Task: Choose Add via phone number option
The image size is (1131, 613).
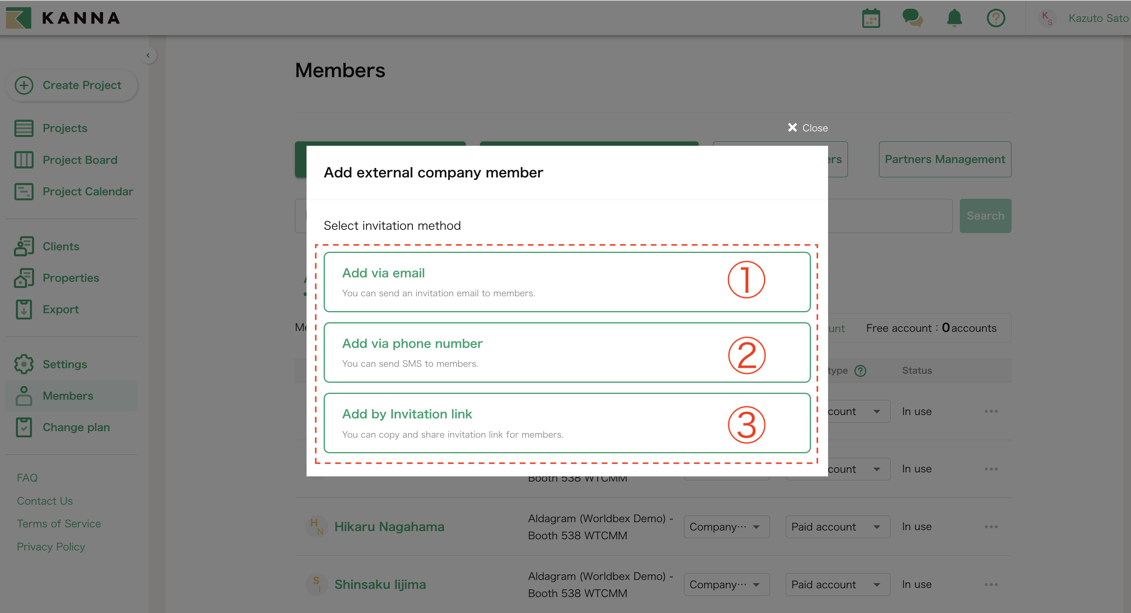Action: point(566,353)
